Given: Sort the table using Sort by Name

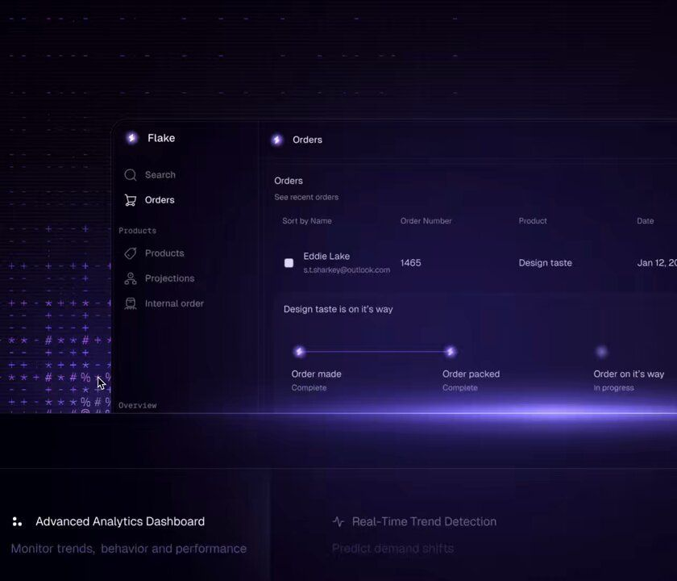Looking at the screenshot, I should 307,221.
